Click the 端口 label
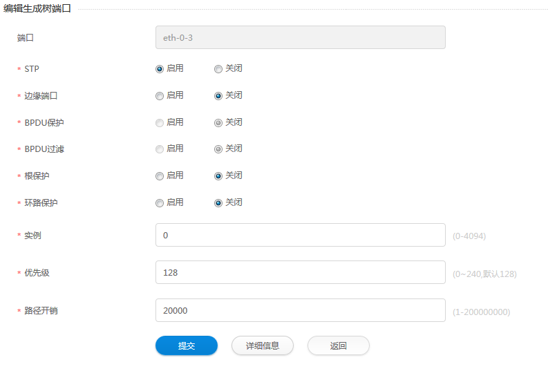The width and height of the screenshot is (548, 380). click(x=25, y=38)
